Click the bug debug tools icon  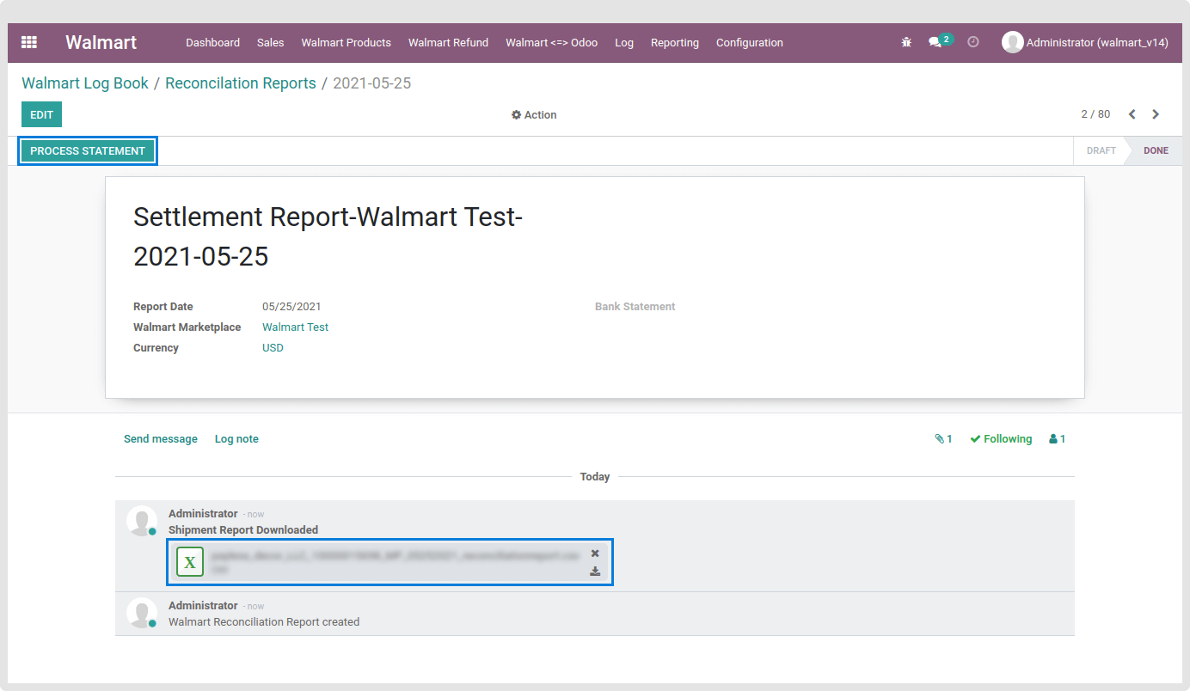tap(906, 42)
